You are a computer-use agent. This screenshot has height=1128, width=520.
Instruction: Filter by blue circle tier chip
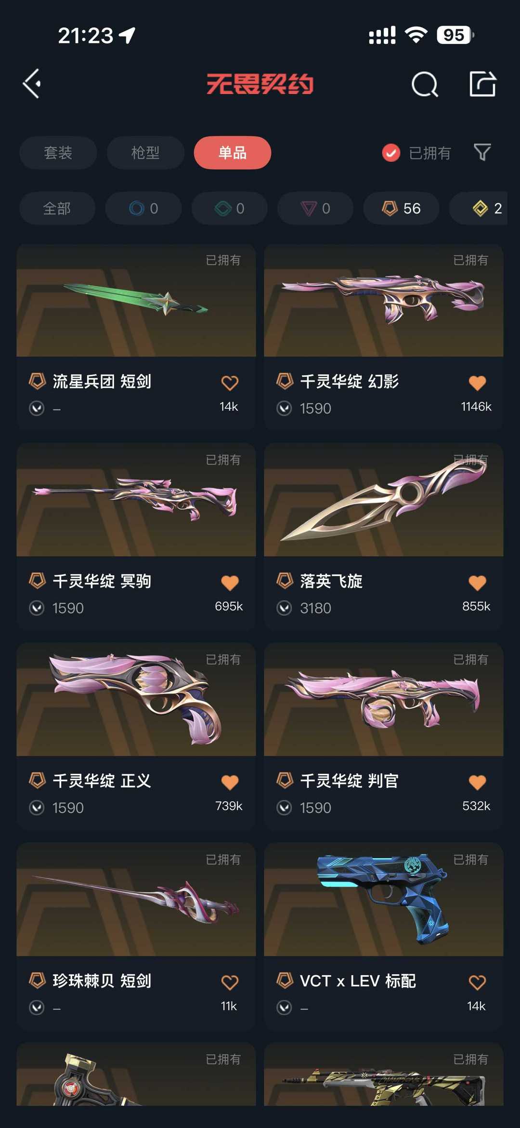[x=143, y=208]
